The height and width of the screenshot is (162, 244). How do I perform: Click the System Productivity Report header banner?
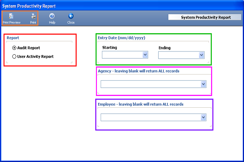click(205, 17)
